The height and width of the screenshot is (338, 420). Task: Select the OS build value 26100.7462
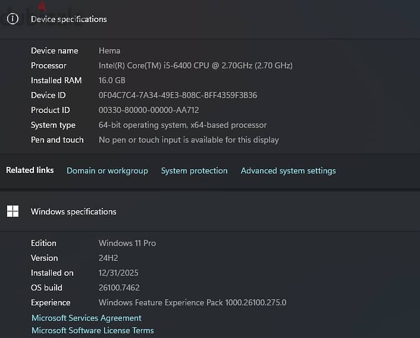coord(119,288)
